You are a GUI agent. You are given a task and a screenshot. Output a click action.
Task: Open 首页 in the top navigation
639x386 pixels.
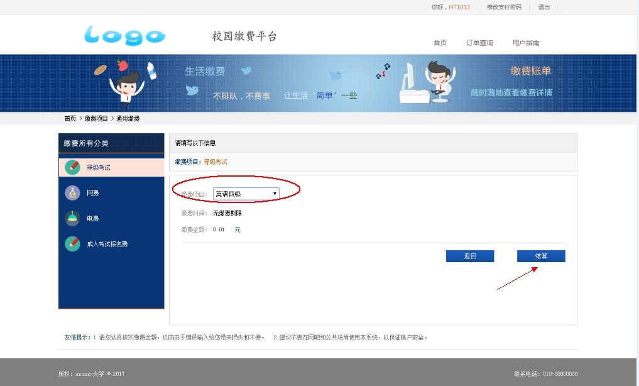(x=440, y=43)
